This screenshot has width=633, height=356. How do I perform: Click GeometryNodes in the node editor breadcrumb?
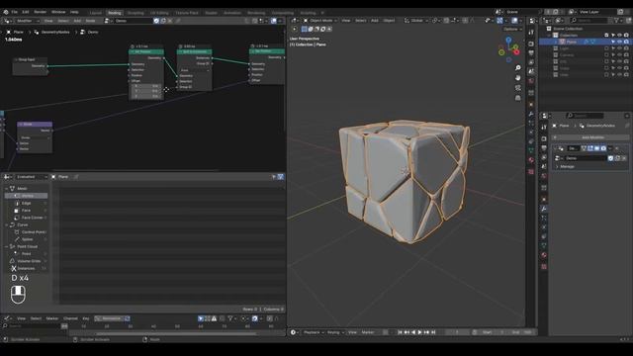point(55,32)
